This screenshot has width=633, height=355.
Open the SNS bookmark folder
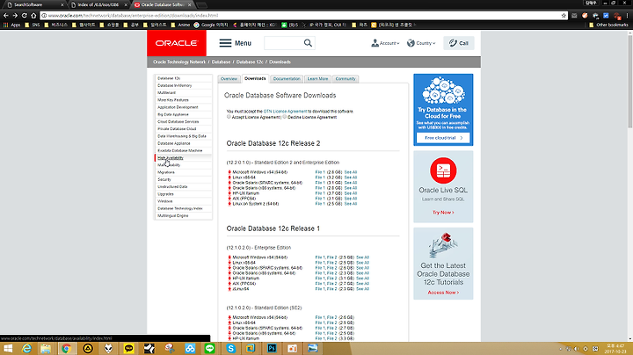pos(33,25)
